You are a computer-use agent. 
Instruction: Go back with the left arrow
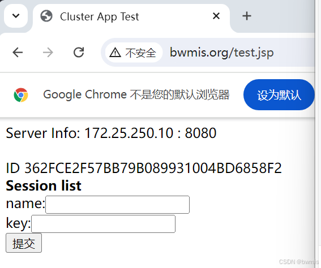pyautogui.click(x=18, y=53)
